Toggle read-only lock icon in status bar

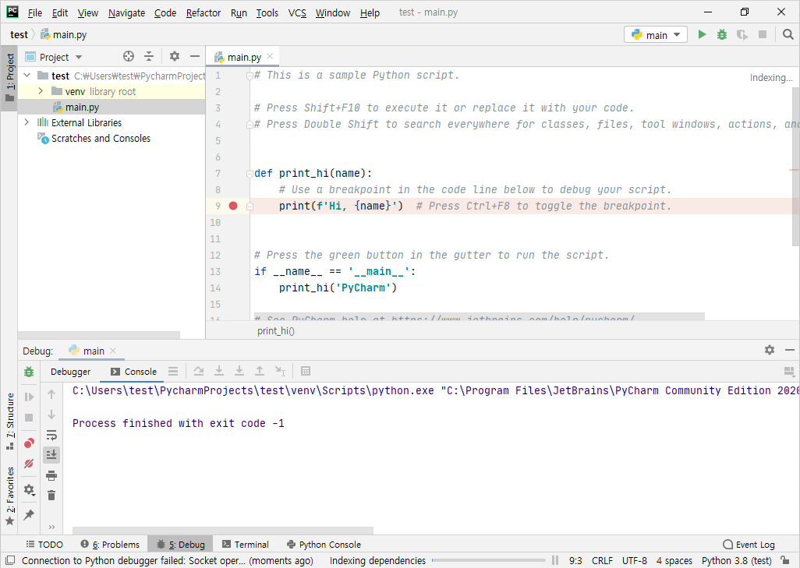(x=786, y=560)
